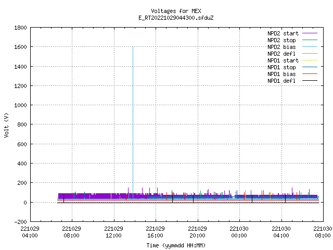The height and width of the screenshot is (250, 333).
Task: Click the red NPD1 bias legend line
Action: [310, 74]
